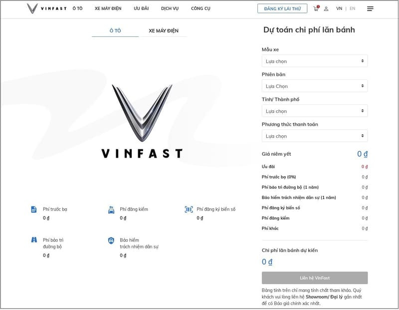The height and width of the screenshot is (310, 399).
Task: Open the shopping cart icon
Action: 316,8
